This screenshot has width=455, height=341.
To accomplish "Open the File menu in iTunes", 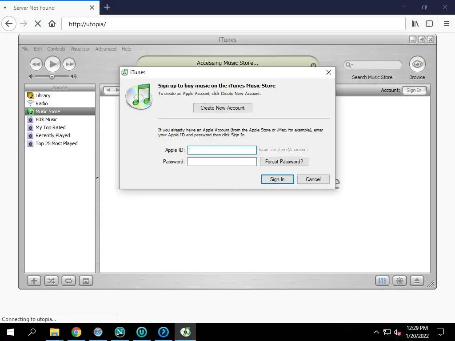I will 25,49.
